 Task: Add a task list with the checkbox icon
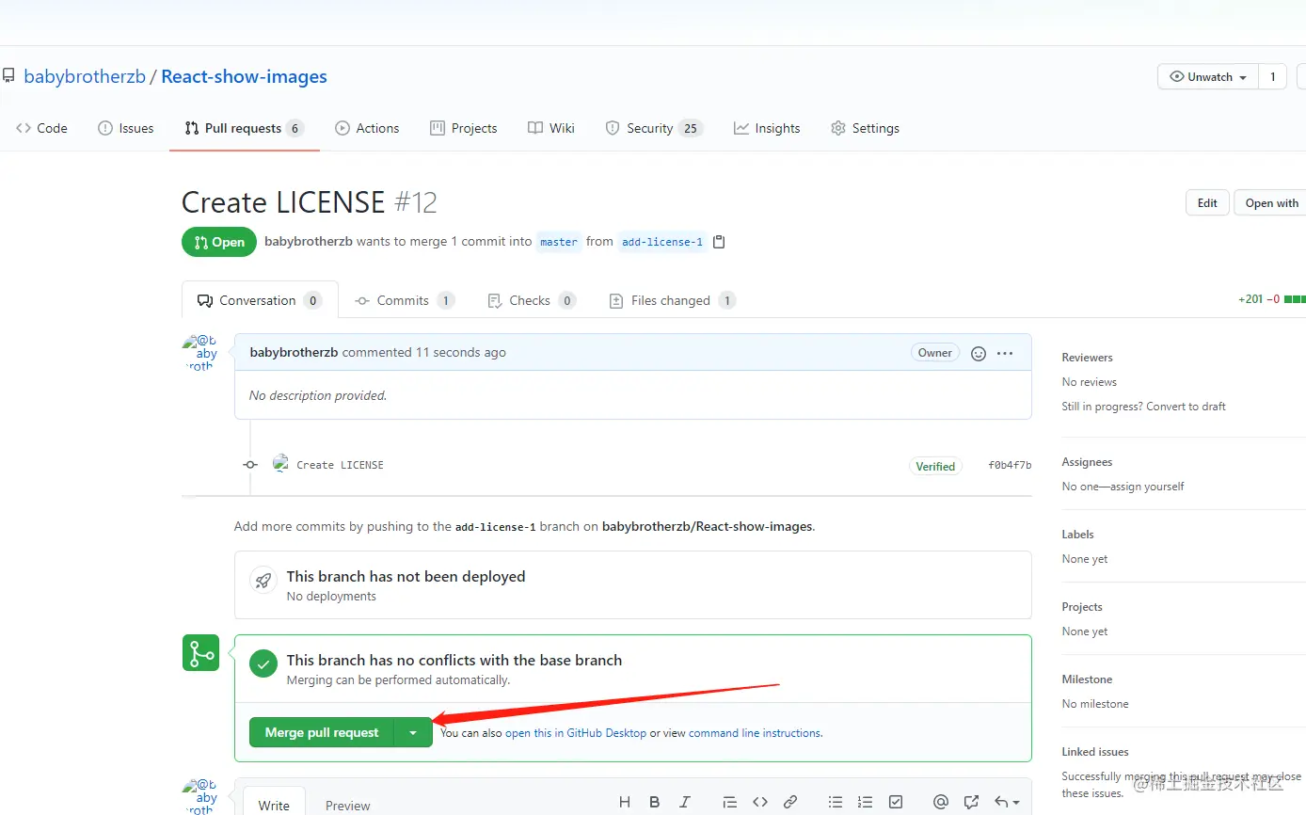pos(896,802)
